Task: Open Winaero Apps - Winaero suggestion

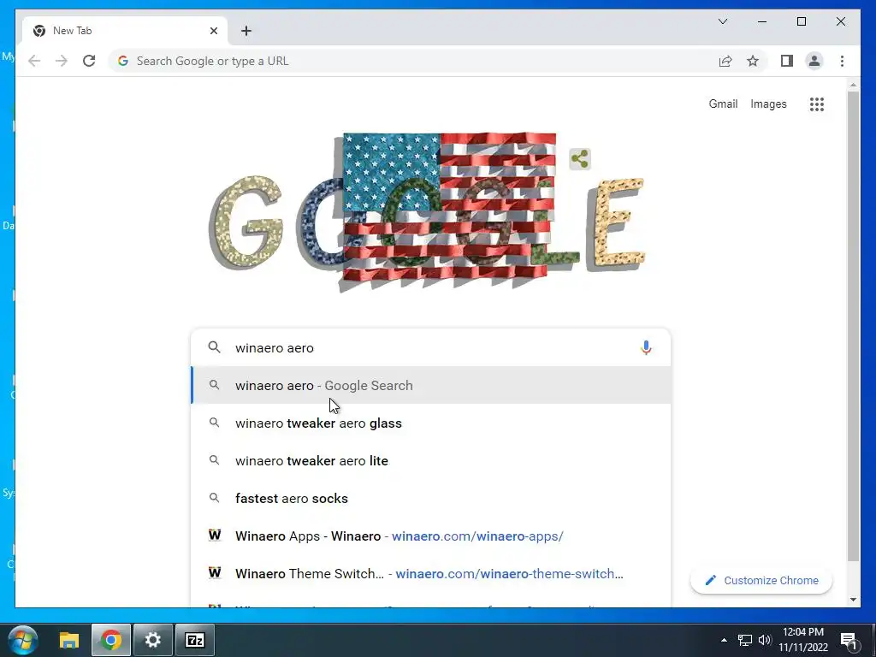Action: point(431,536)
